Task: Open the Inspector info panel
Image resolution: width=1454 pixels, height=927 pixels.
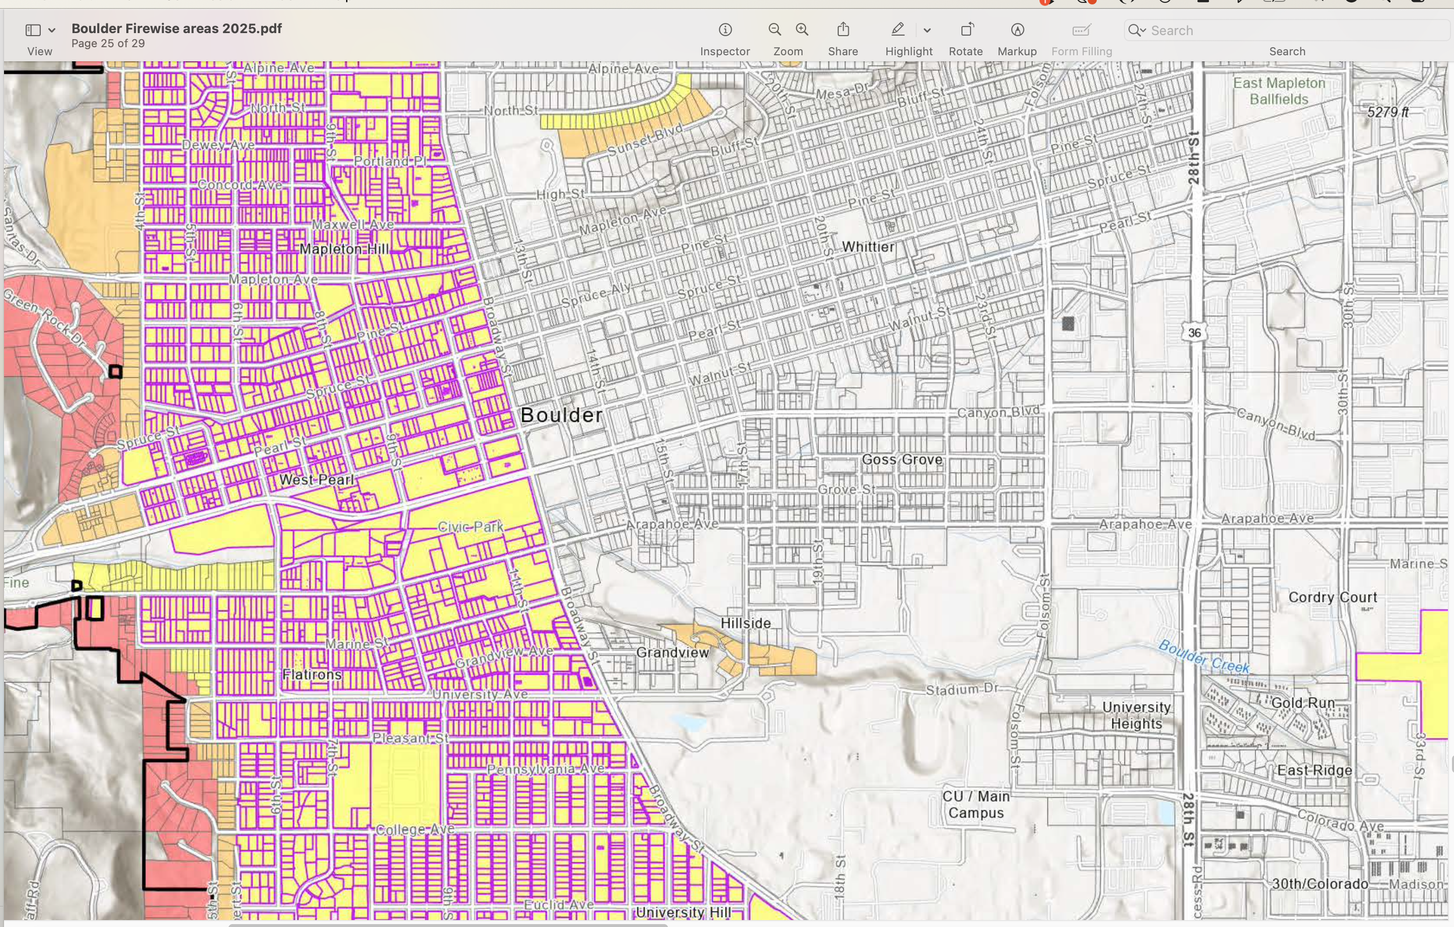Action: [725, 30]
